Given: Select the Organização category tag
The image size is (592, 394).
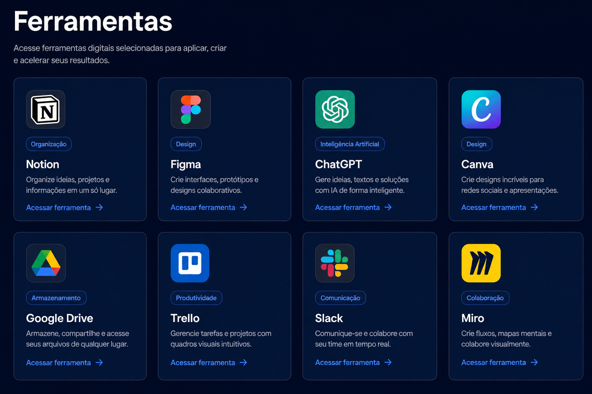Looking at the screenshot, I should 49,144.
